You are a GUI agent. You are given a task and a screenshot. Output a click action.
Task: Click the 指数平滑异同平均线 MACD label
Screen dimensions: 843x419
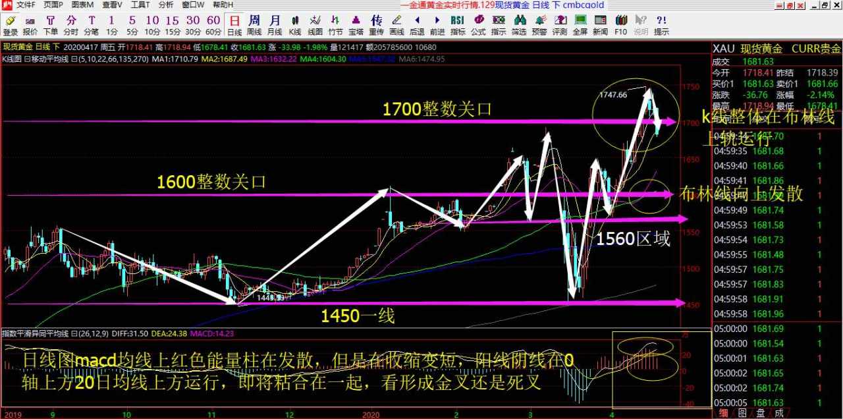[x=34, y=333]
